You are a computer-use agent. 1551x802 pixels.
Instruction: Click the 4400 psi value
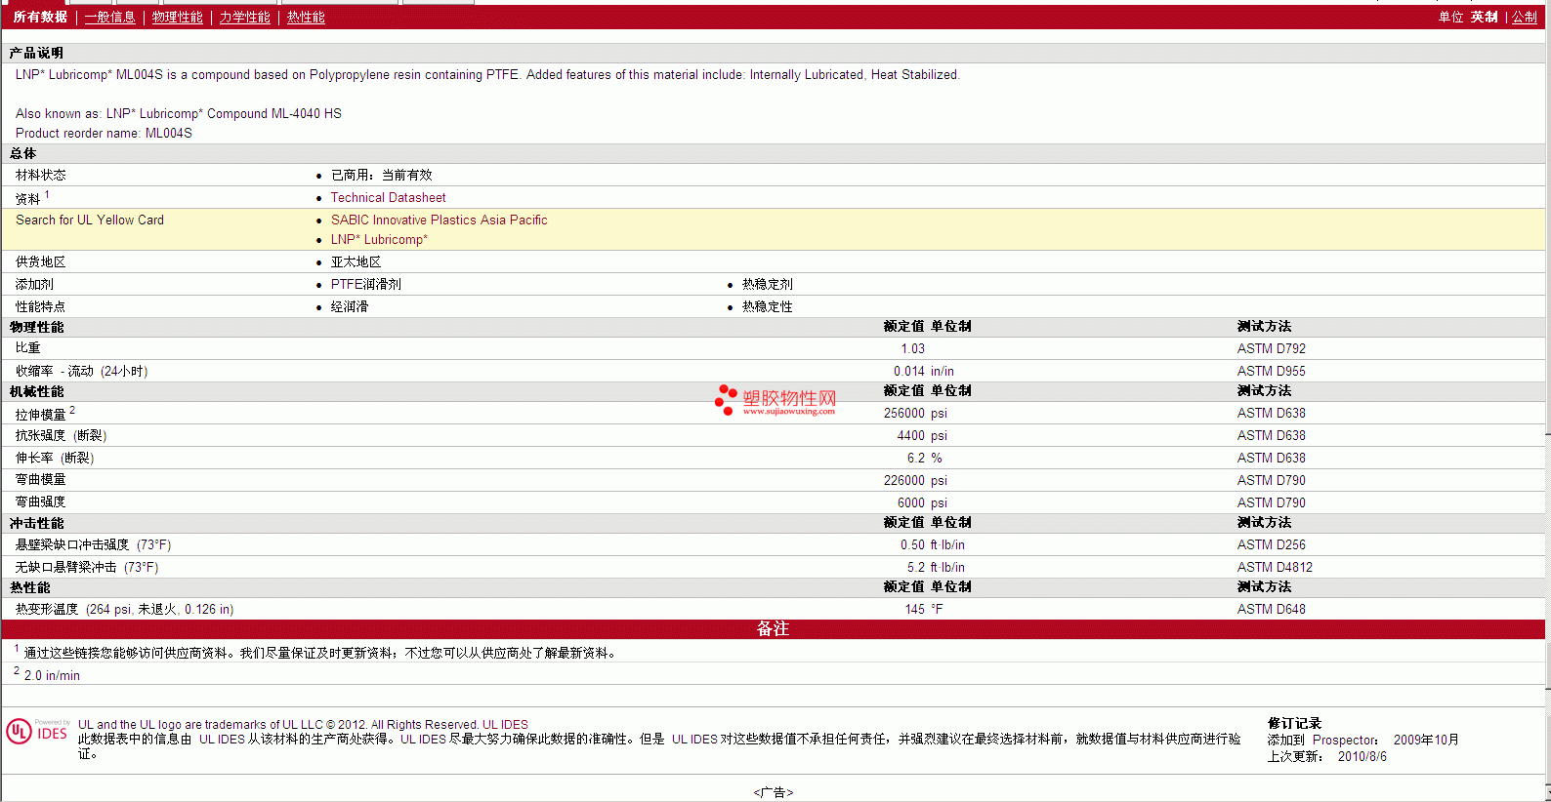pyautogui.click(x=922, y=436)
